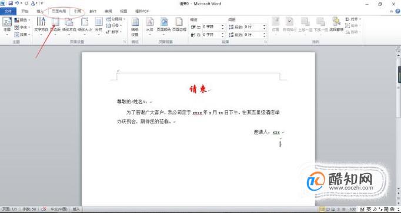Click the Columns (分栏) icon
The image size is (401, 213).
click(98, 25)
